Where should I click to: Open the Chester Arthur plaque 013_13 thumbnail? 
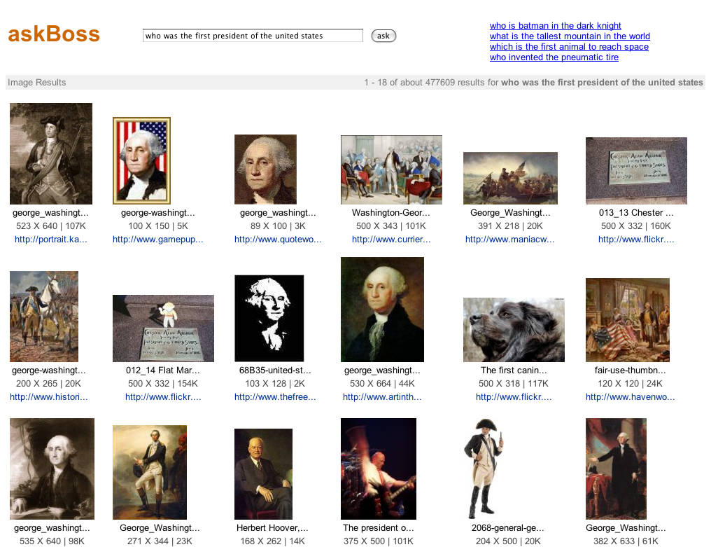[x=636, y=171]
